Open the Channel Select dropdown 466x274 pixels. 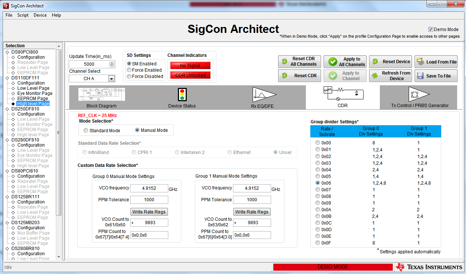111,79
